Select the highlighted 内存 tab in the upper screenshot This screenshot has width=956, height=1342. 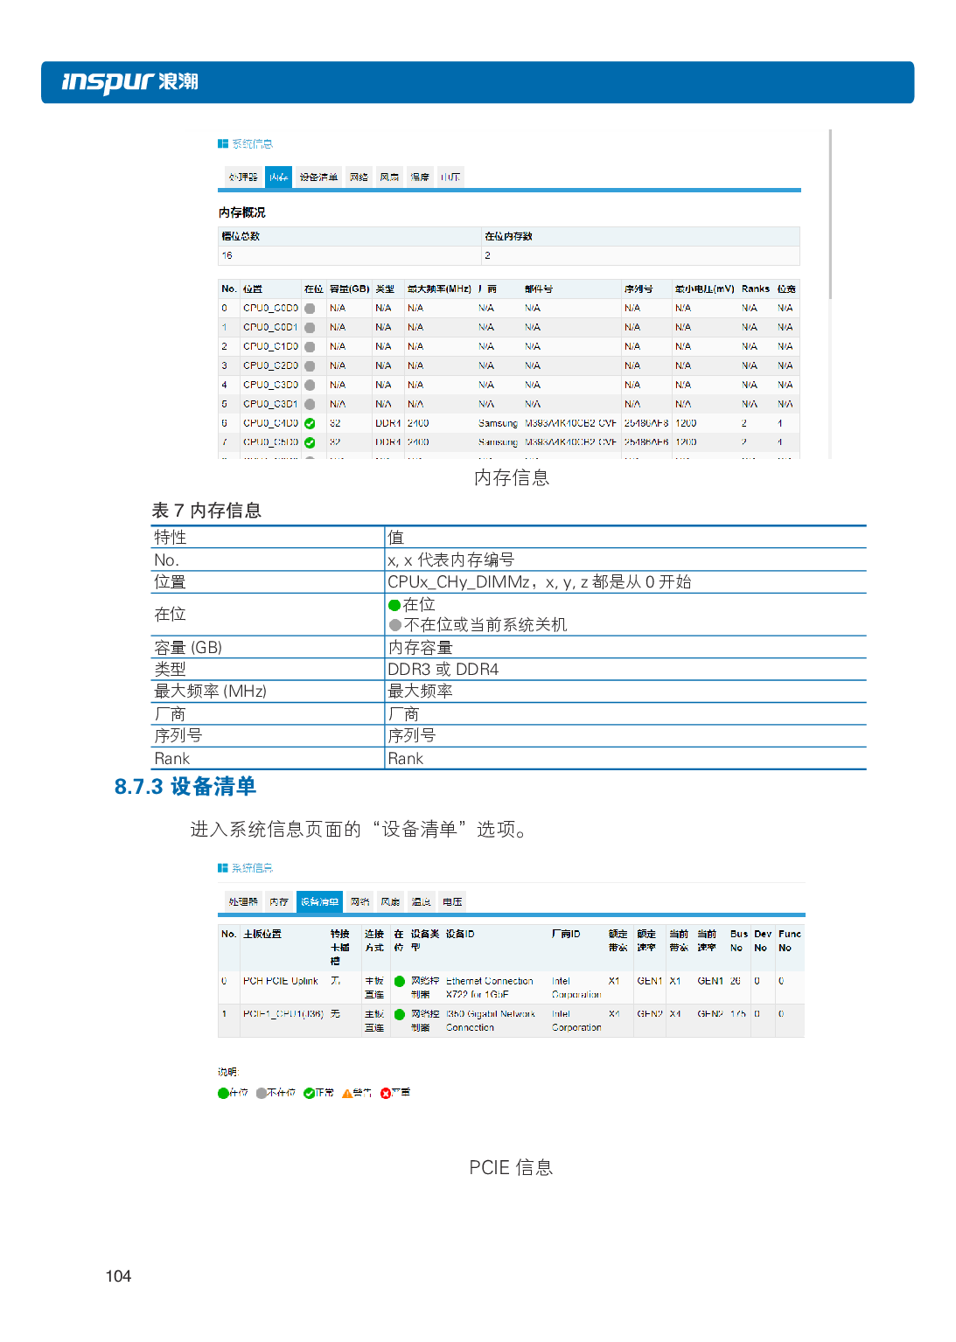(x=279, y=177)
